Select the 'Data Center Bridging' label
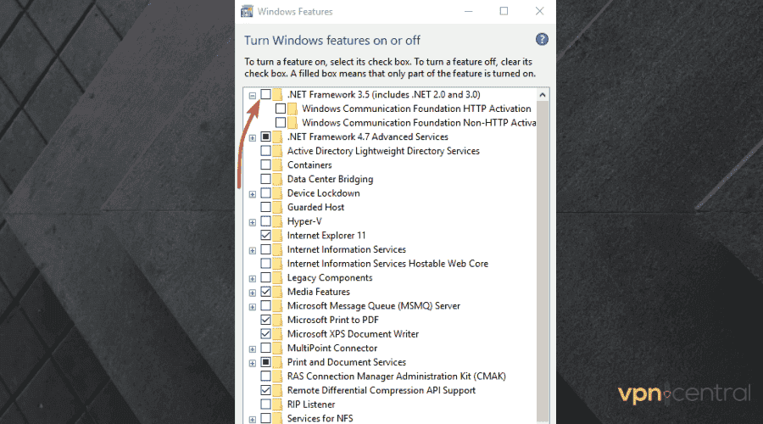Image resolution: width=763 pixels, height=424 pixels. 330,179
